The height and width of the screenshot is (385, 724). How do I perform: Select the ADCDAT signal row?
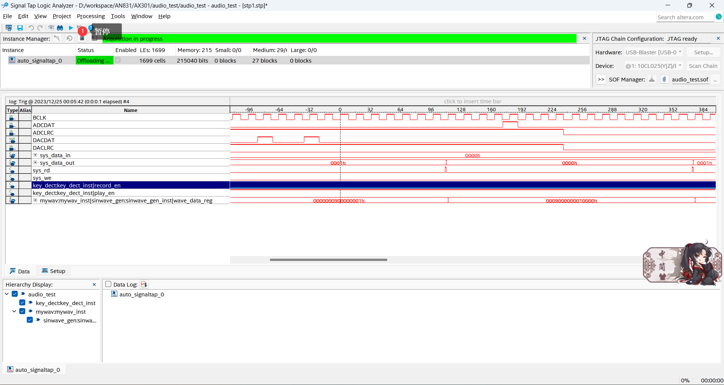click(130, 125)
